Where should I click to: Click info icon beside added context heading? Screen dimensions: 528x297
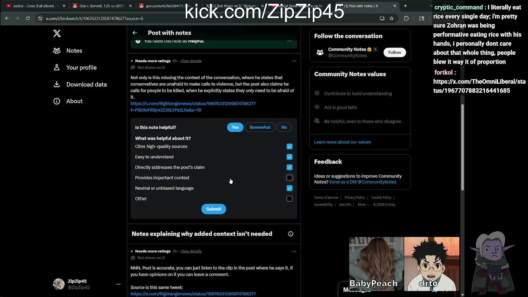(x=291, y=234)
